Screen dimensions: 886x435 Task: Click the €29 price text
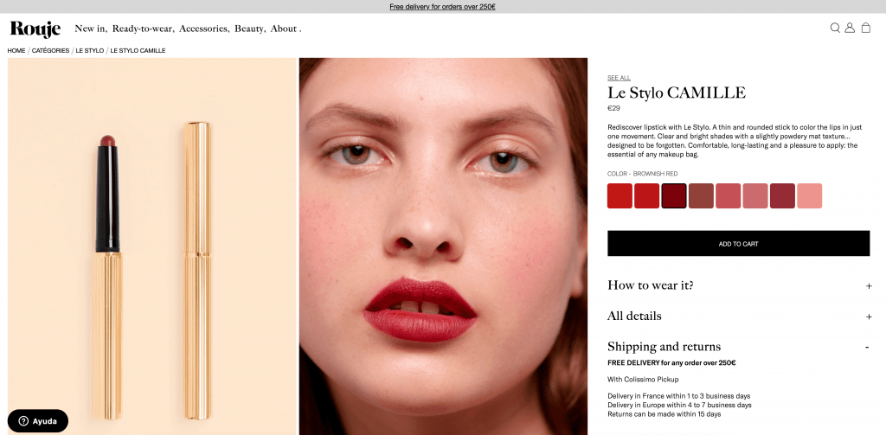pyautogui.click(x=613, y=108)
